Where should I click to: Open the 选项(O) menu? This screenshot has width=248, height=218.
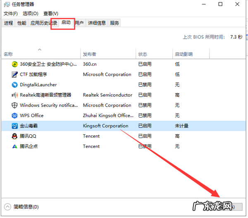pyautogui.click(x=31, y=14)
